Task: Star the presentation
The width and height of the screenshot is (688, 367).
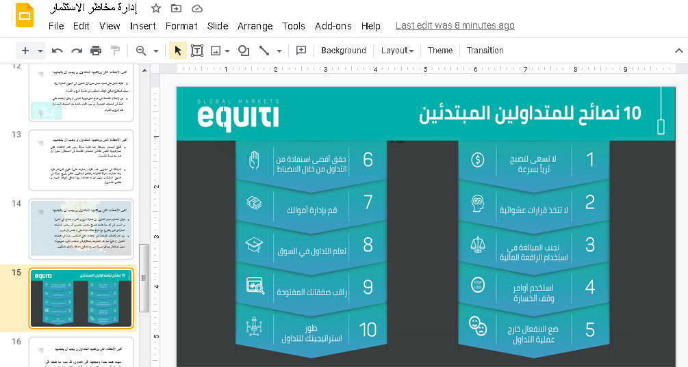Action: click(x=156, y=8)
